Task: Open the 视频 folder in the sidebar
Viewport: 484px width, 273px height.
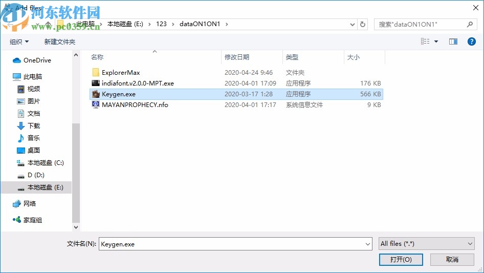Action: (x=34, y=89)
